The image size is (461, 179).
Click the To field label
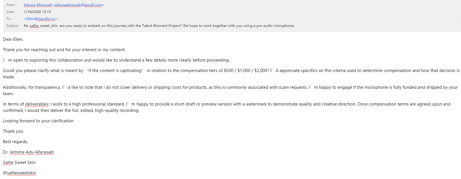[x=8, y=19]
